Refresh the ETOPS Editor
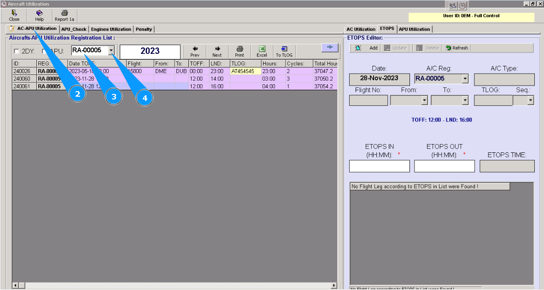The width and height of the screenshot is (544, 290). [x=456, y=48]
